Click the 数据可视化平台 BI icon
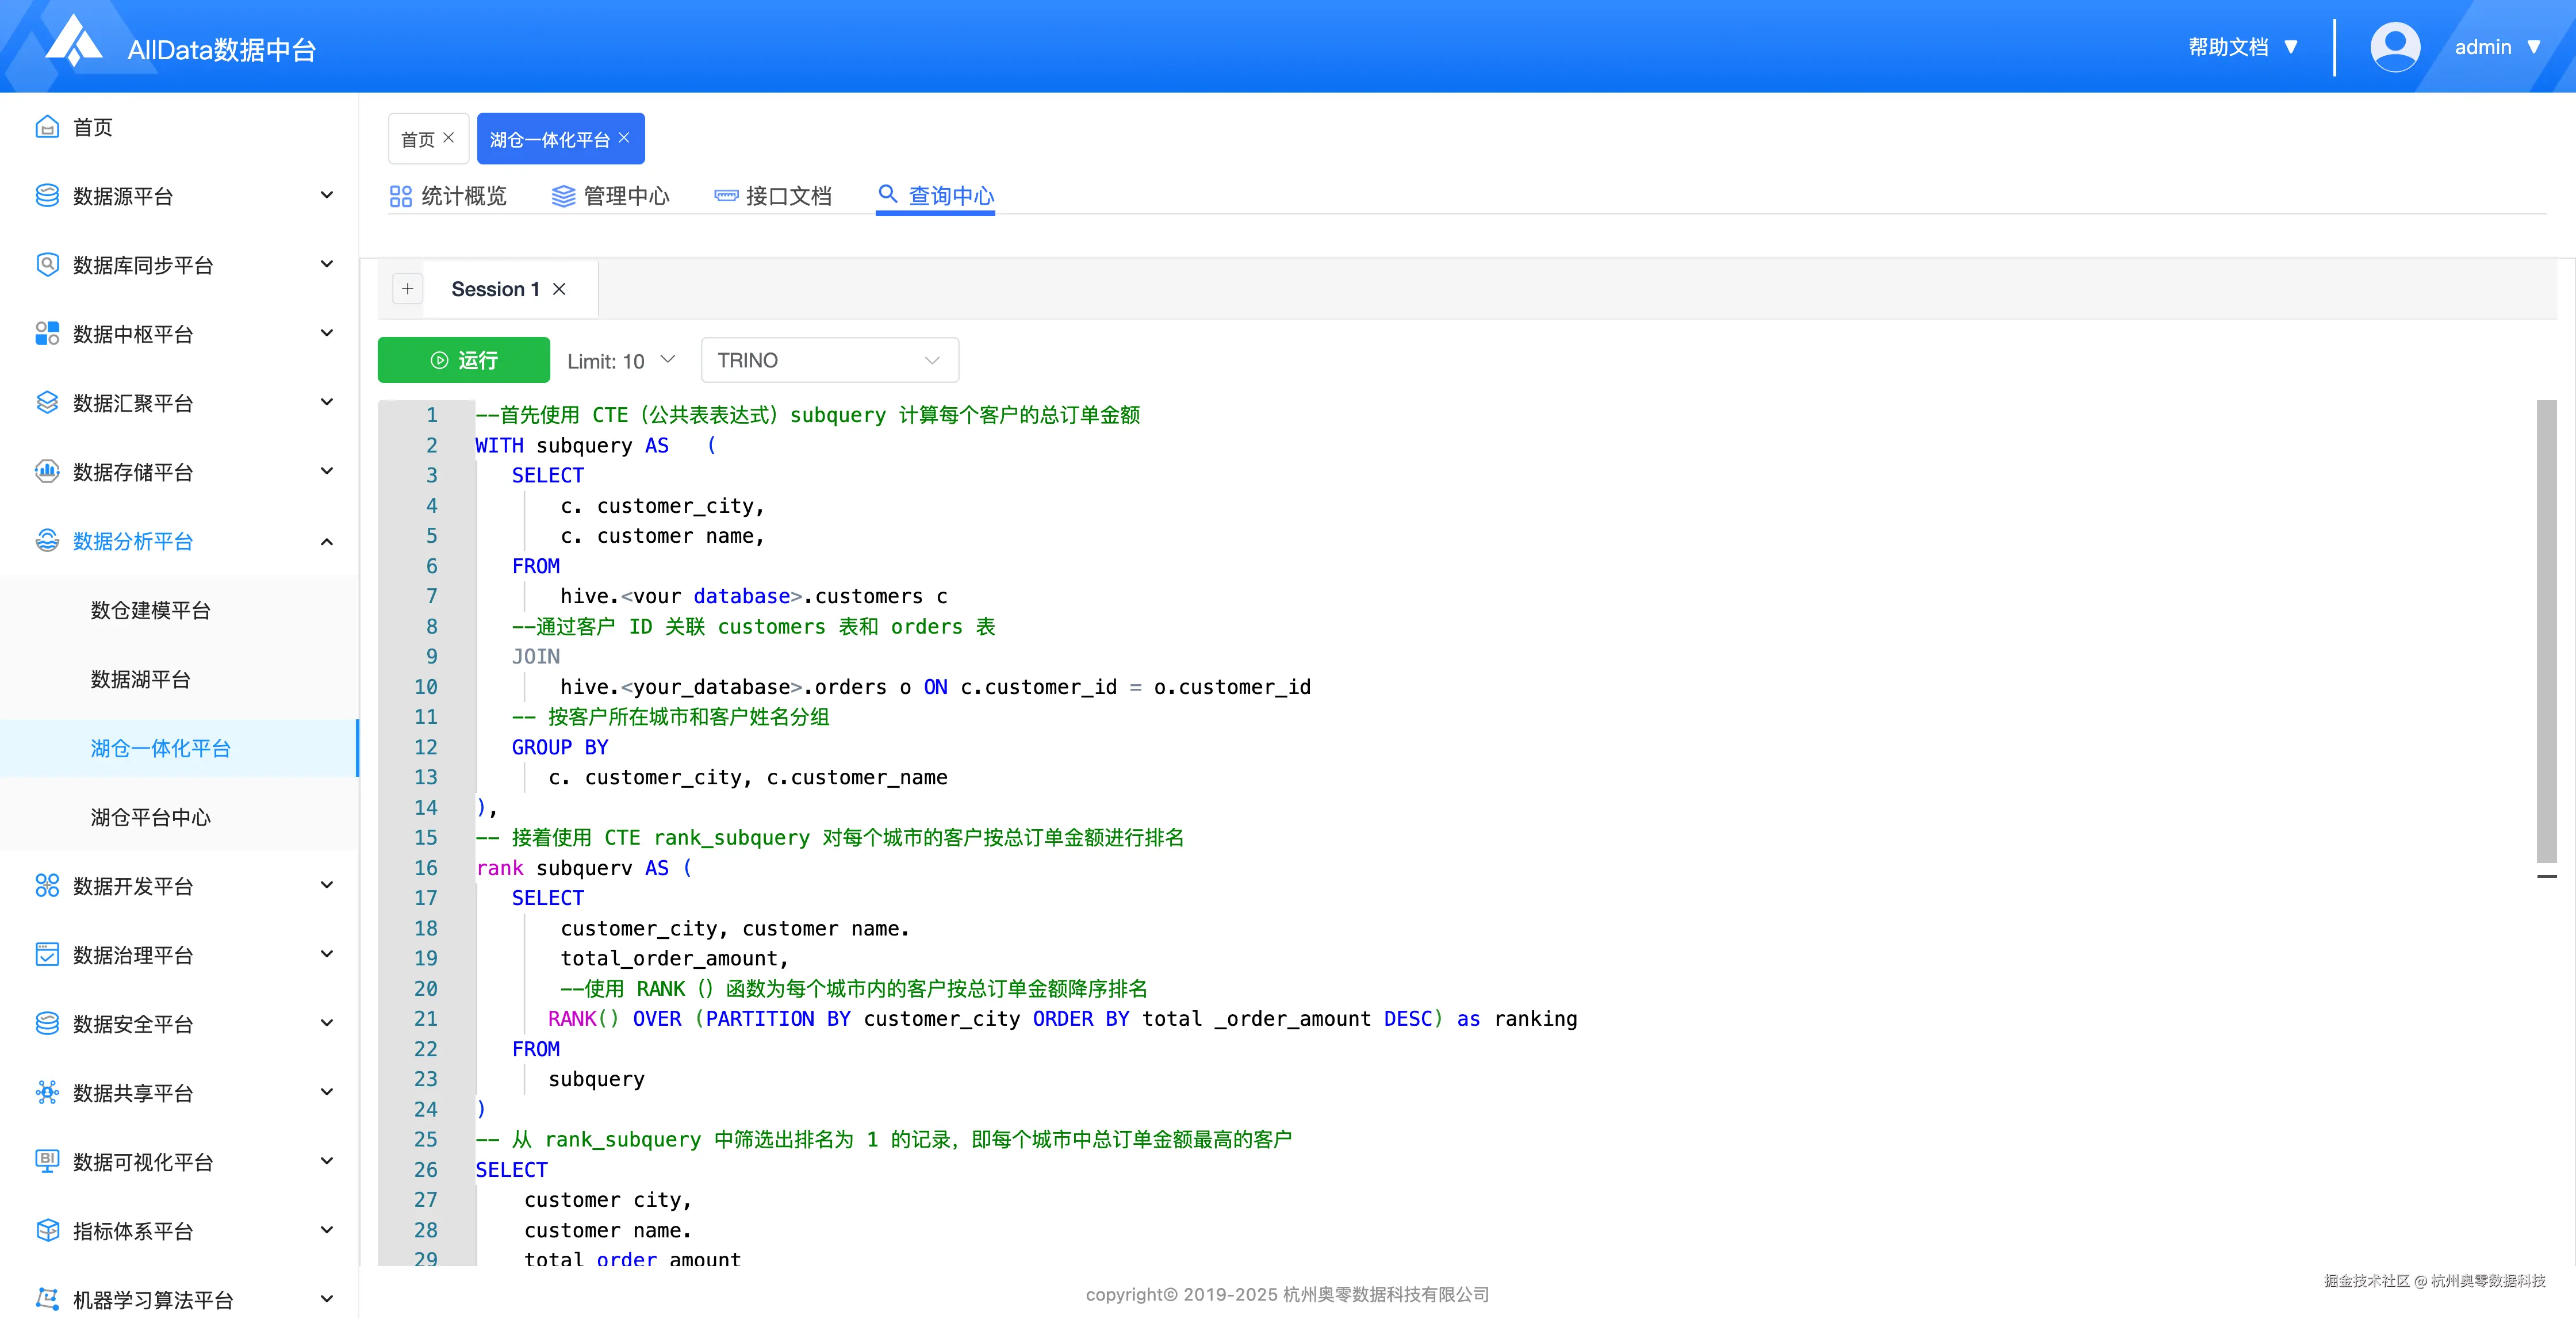Viewport: 2576px width, 1319px height. (x=47, y=1161)
